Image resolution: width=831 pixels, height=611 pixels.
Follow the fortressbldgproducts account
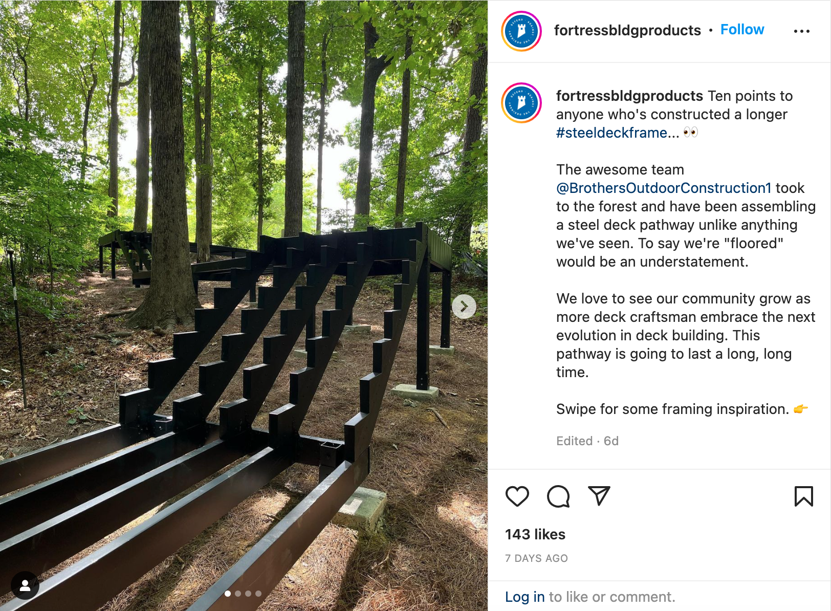coord(742,30)
